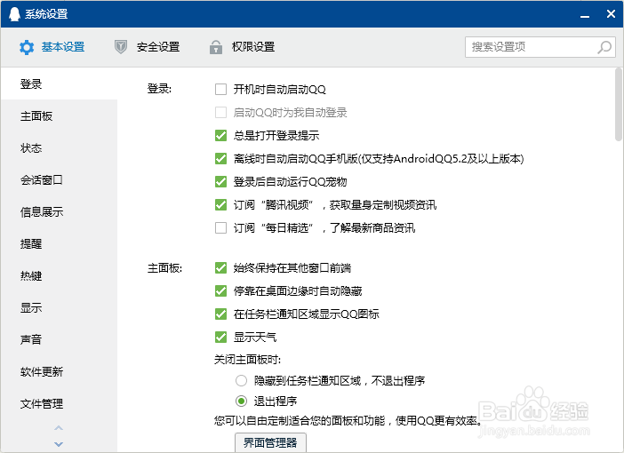Click the blue gear icon for 基本设置
Screen dimensions: 624x453
(x=27, y=47)
